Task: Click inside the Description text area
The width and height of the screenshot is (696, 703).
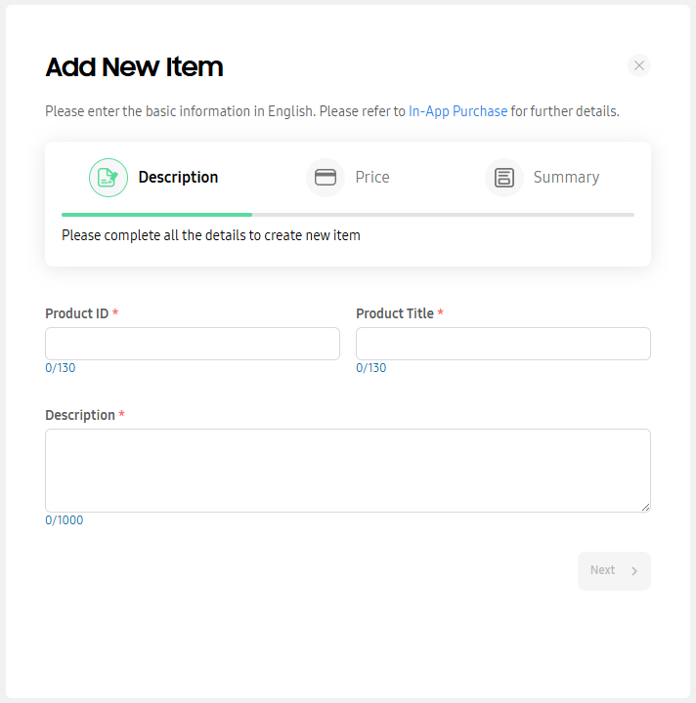Action: [x=347, y=470]
